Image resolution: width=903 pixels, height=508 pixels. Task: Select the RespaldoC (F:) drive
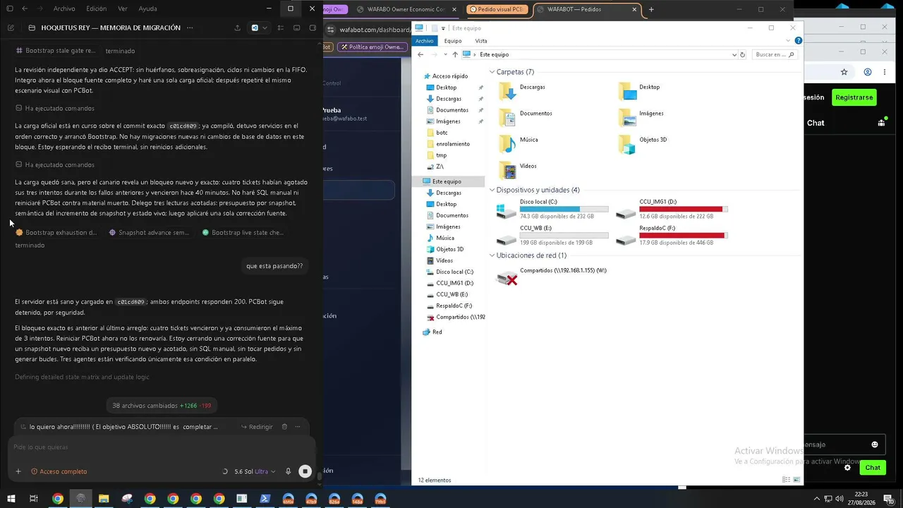tap(672, 236)
